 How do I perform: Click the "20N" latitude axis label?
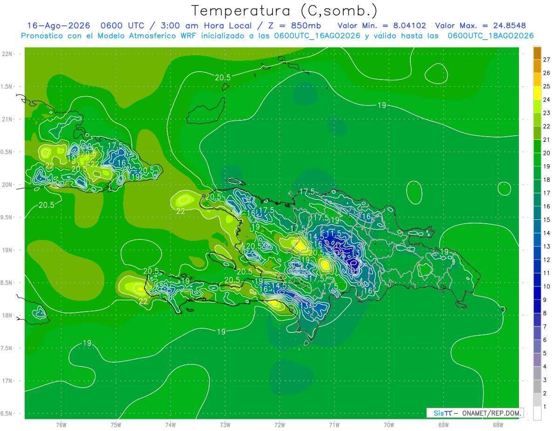[7, 185]
